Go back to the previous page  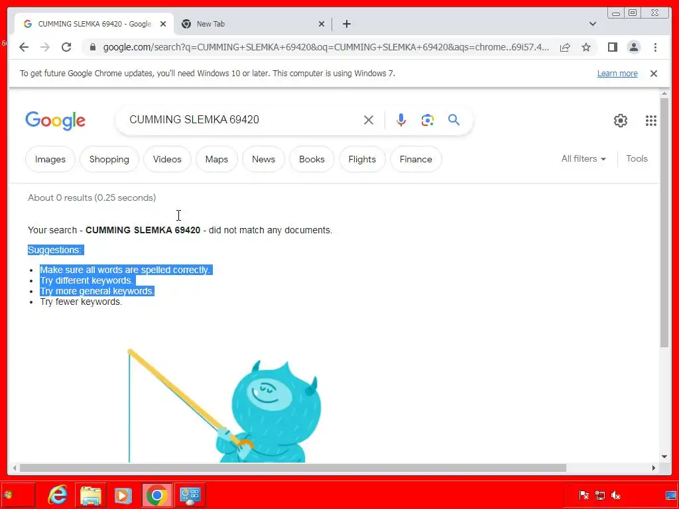[24, 47]
